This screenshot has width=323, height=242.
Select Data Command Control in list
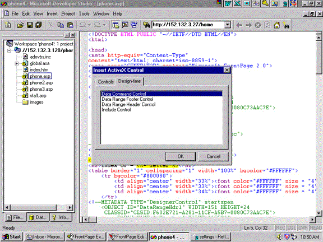(x=161, y=94)
